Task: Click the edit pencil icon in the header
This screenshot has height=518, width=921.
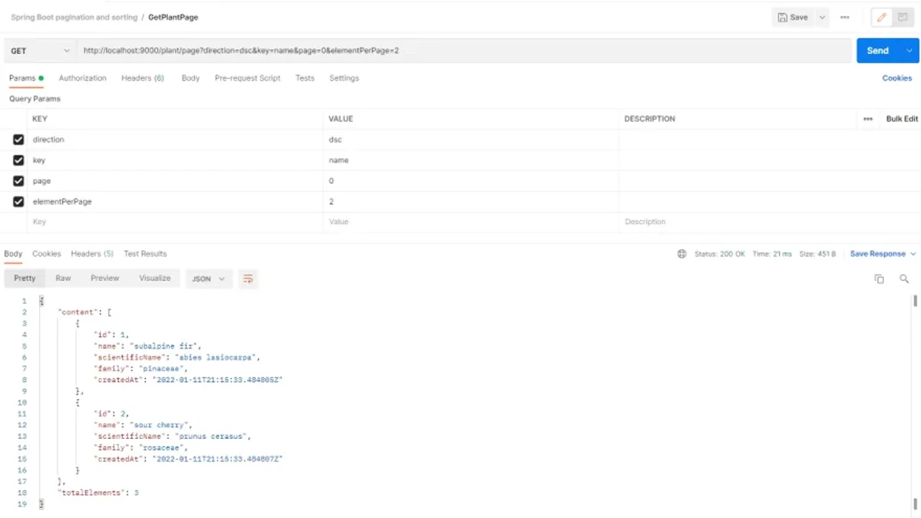Action: [x=881, y=18]
